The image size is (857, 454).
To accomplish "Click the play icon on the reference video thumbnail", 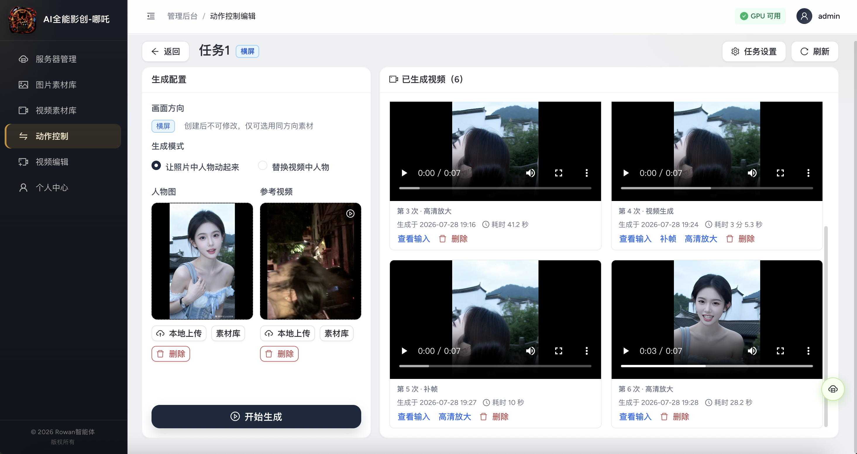I will [x=350, y=213].
